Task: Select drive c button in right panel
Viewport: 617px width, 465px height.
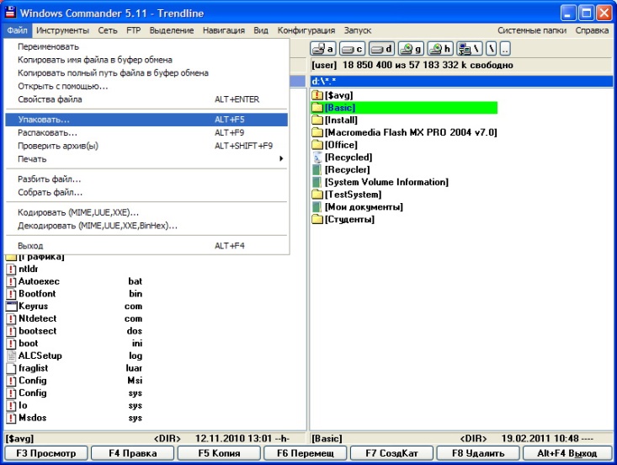Action: pyautogui.click(x=352, y=49)
